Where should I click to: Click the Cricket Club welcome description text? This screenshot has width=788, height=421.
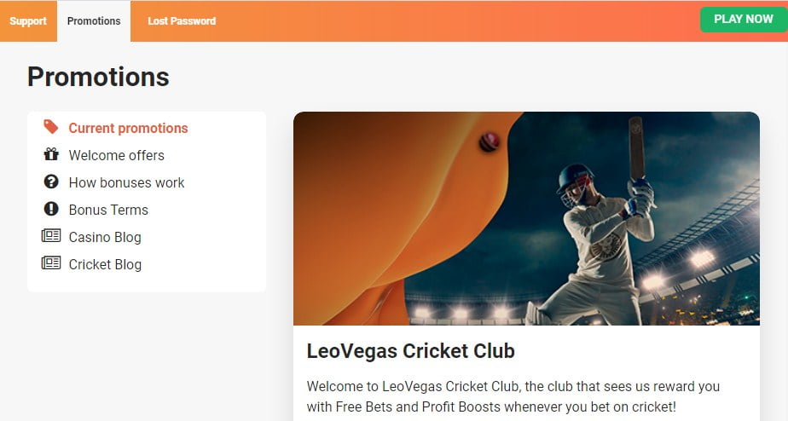click(513, 396)
